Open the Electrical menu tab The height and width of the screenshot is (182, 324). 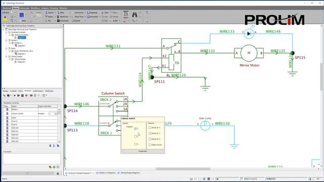click(7, 8)
